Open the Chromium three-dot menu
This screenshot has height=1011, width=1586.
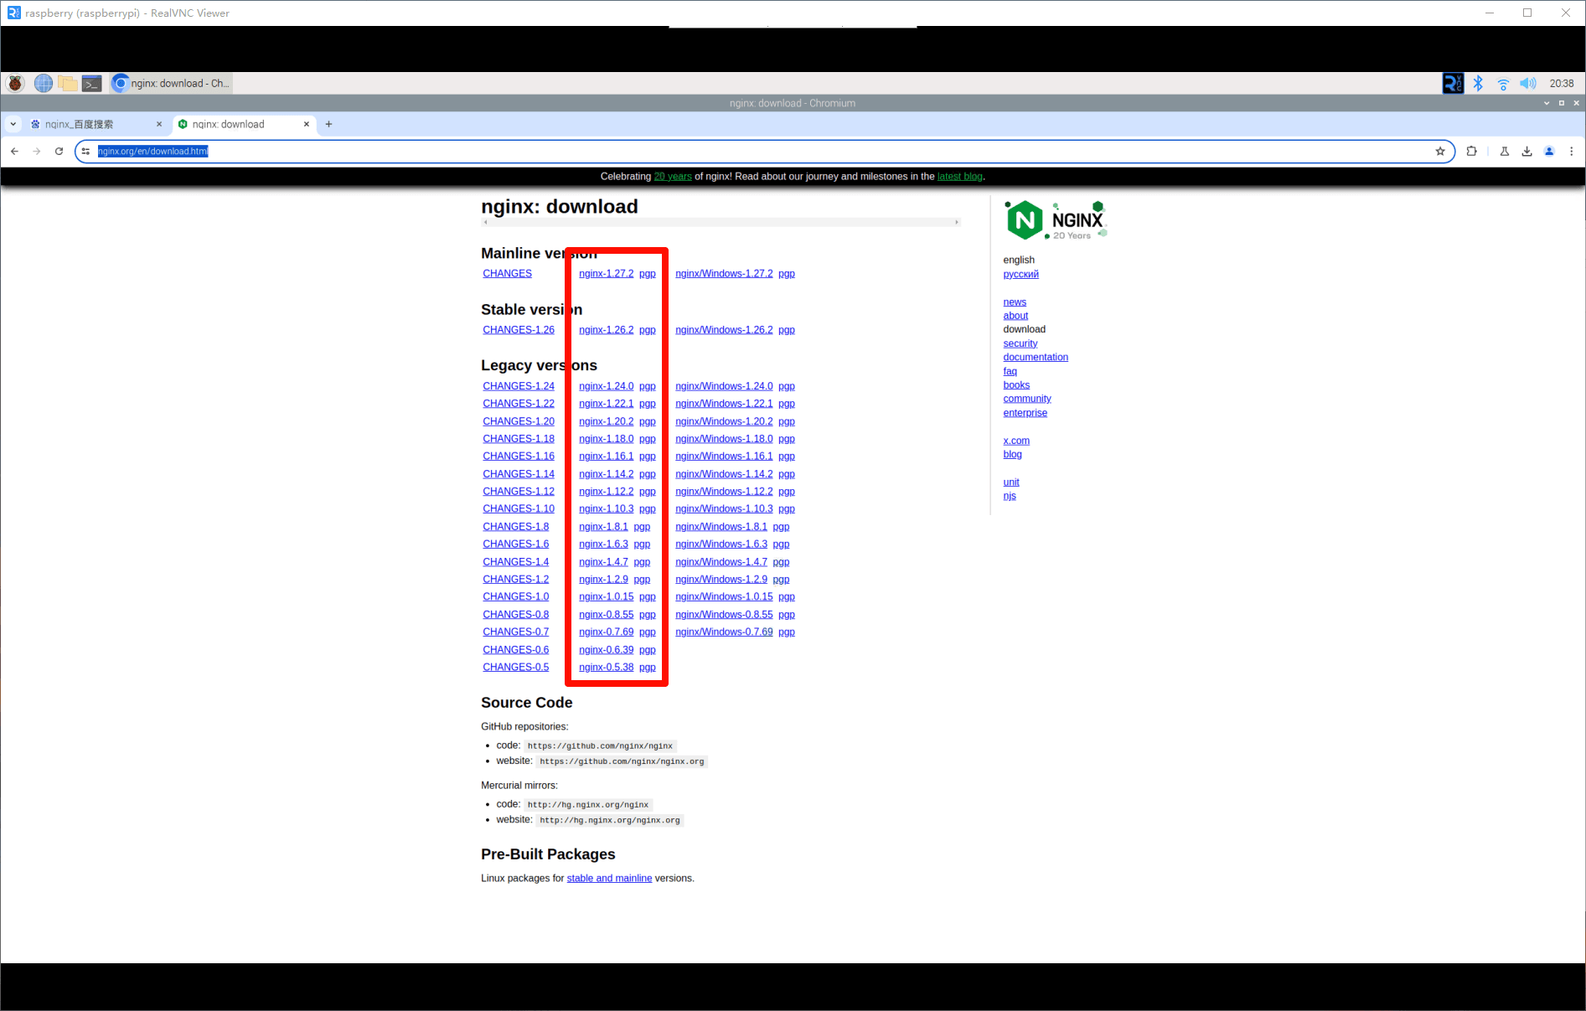(x=1571, y=152)
